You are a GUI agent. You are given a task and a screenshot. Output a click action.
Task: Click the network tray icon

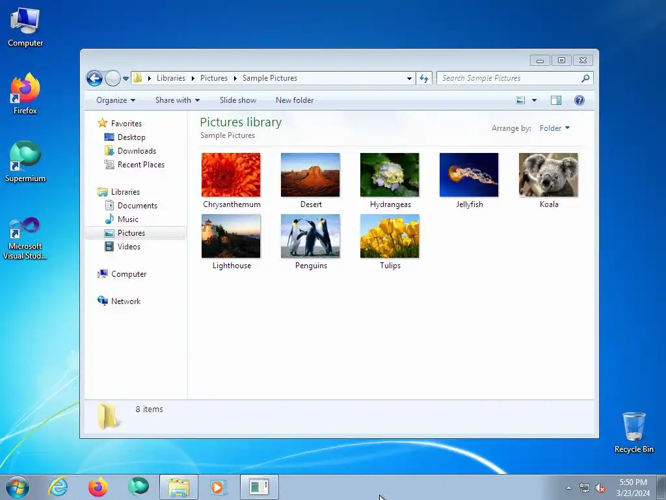point(585,488)
